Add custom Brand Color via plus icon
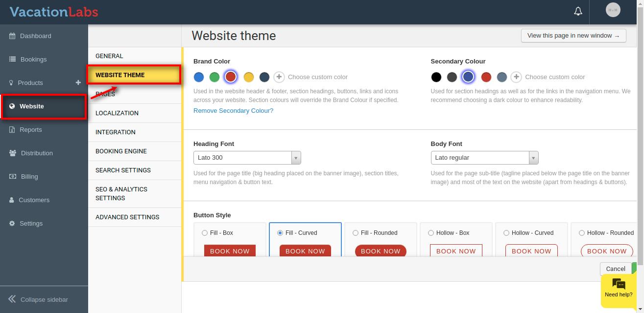The image size is (644, 313). point(279,77)
